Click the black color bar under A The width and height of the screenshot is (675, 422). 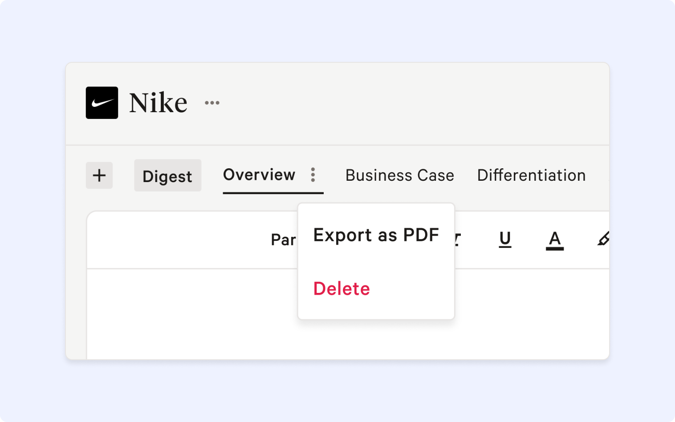[x=555, y=248]
